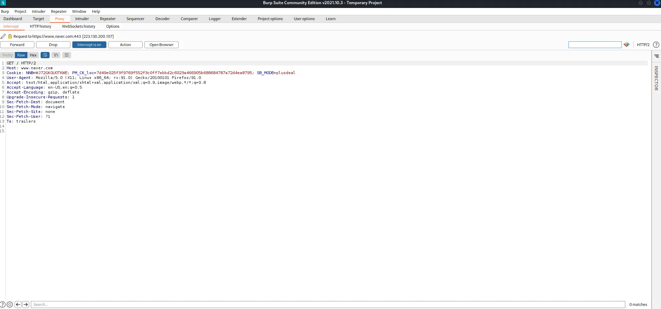Screen dimensions: 661x309
Task: Open the User options tab
Action: pyautogui.click(x=304, y=19)
